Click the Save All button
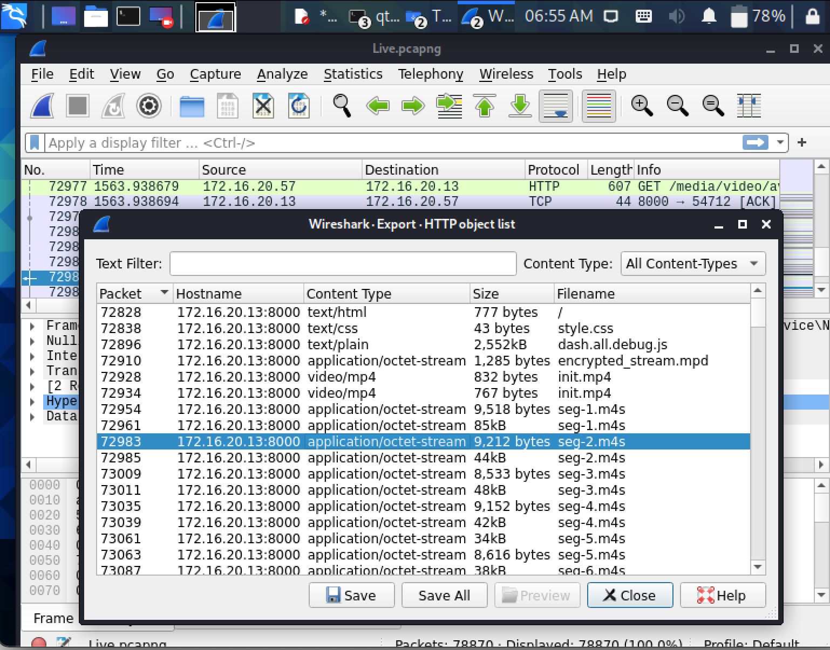 (x=444, y=595)
